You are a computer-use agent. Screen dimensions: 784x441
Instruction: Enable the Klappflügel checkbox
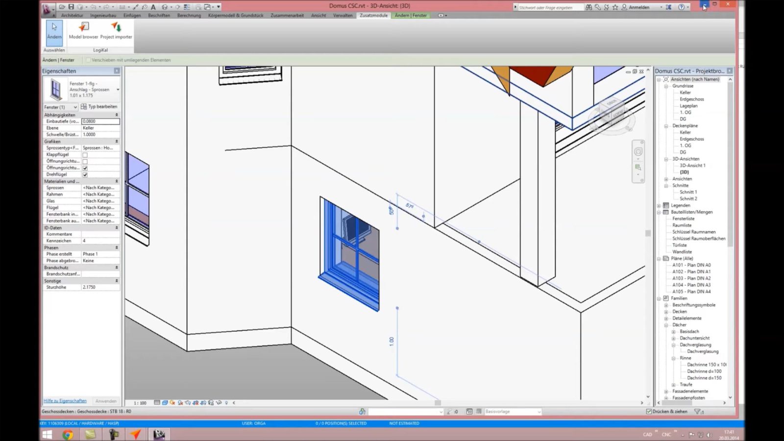coord(85,155)
